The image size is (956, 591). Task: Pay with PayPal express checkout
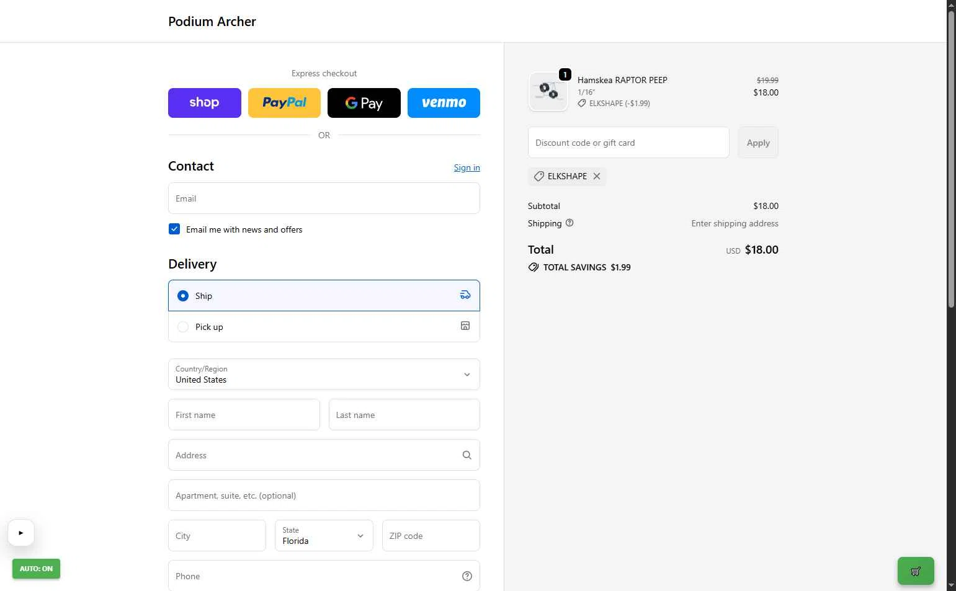[284, 103]
